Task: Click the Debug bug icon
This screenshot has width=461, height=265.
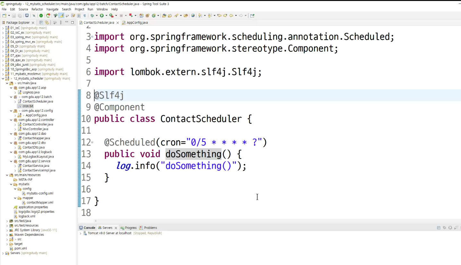Action: coord(92,15)
